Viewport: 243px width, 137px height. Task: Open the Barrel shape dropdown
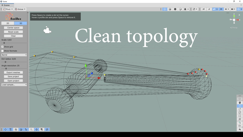pyautogui.click(x=14, y=55)
